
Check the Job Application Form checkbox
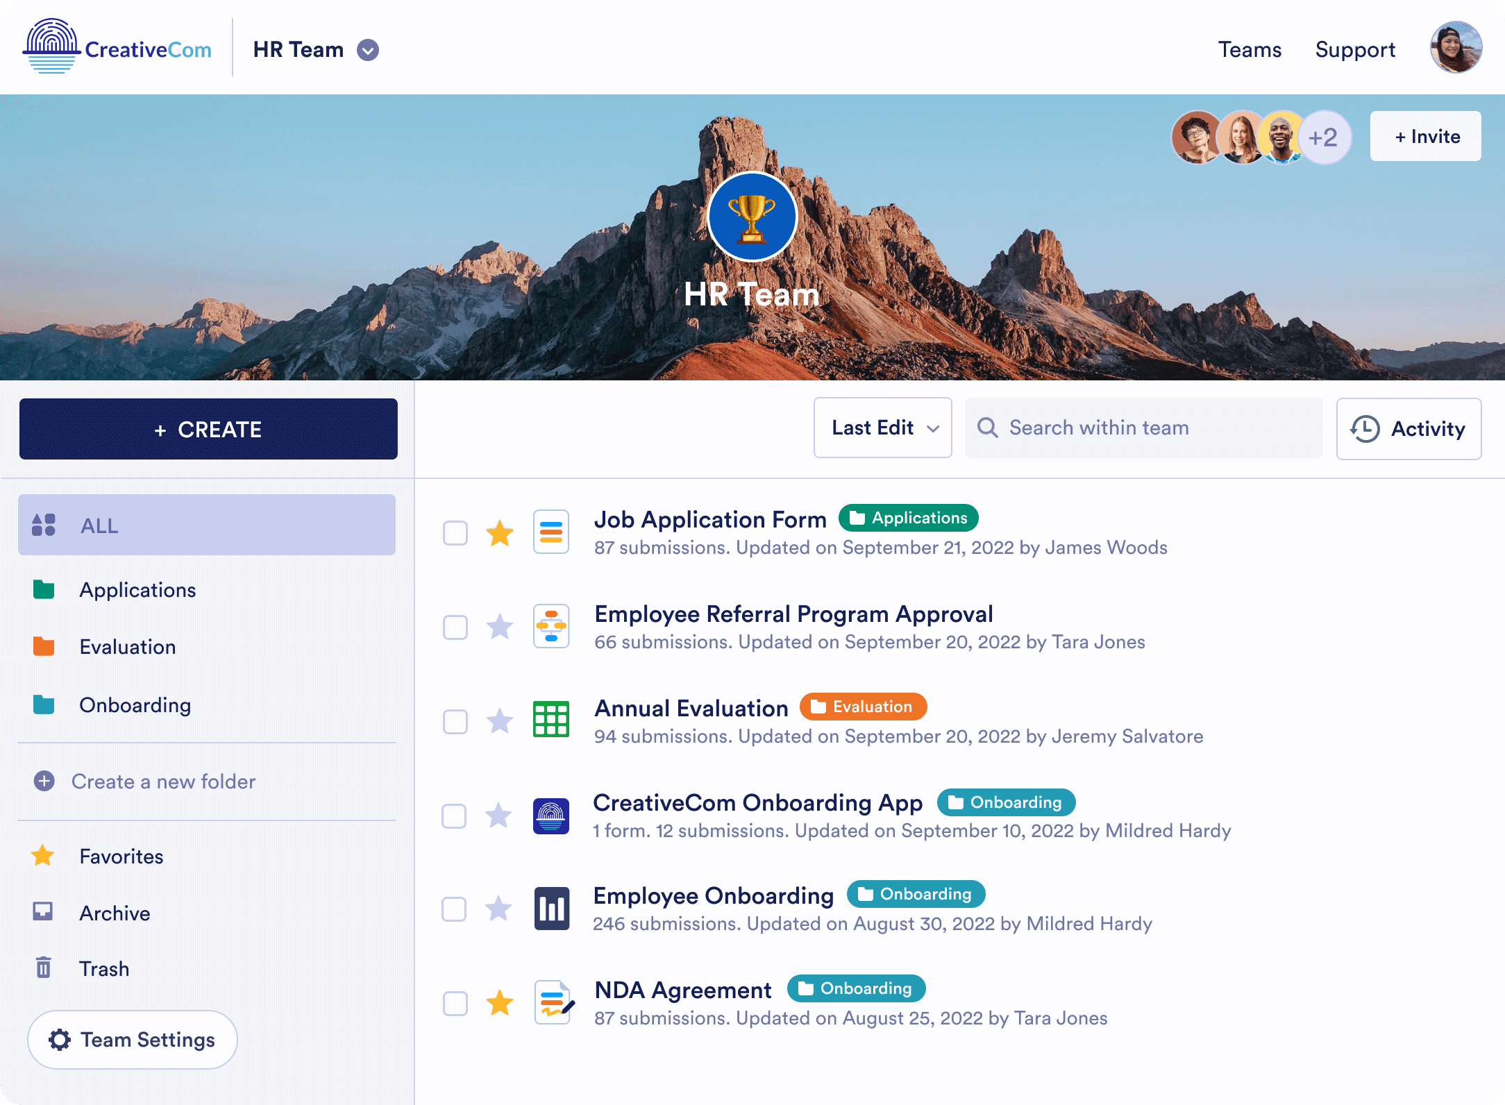tap(455, 533)
